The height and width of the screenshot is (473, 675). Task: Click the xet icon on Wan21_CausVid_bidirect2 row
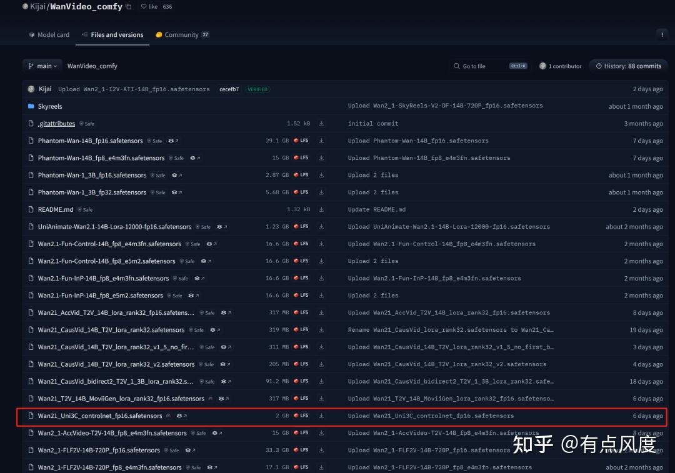coord(224,381)
